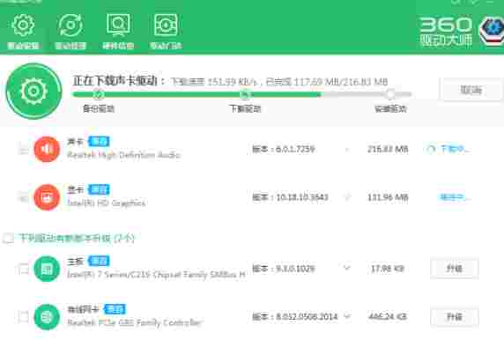Open the monitor-icon hardware info tab

(118, 32)
